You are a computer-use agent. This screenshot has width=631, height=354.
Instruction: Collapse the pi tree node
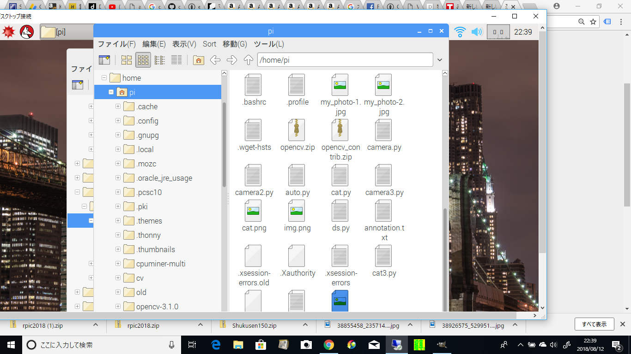tap(111, 92)
